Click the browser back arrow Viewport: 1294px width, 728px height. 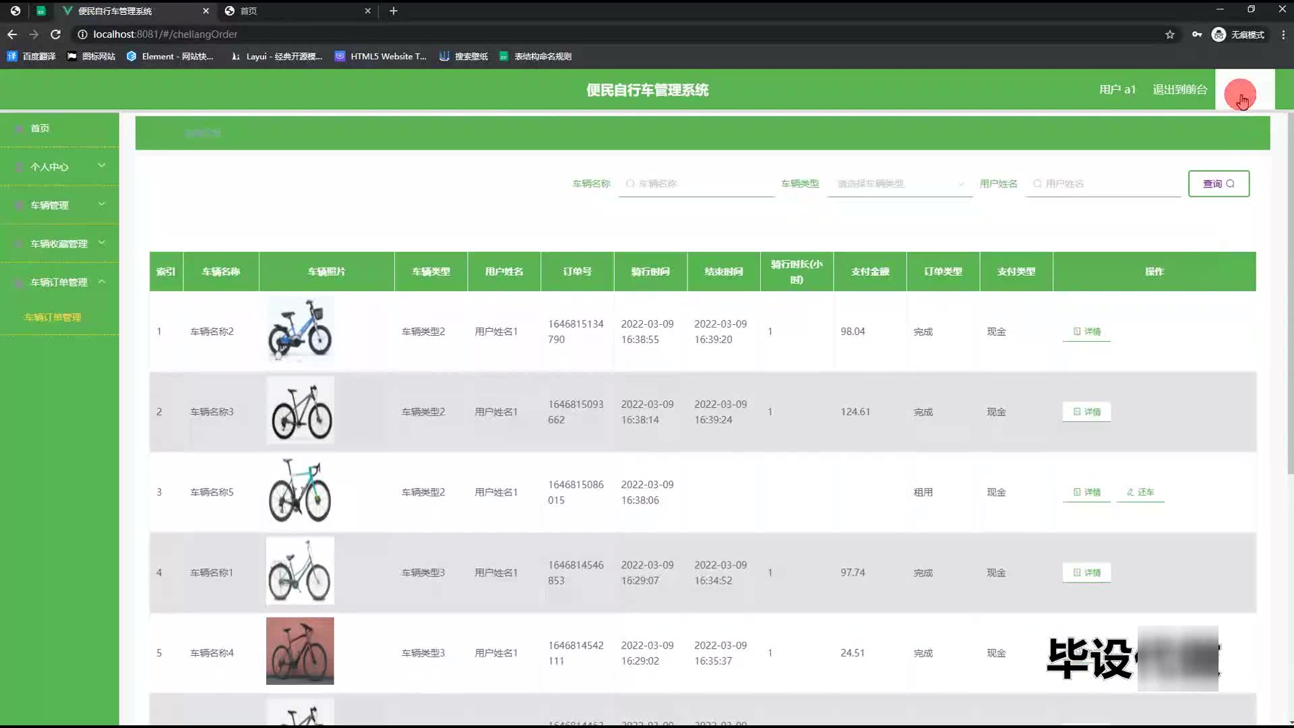12,34
